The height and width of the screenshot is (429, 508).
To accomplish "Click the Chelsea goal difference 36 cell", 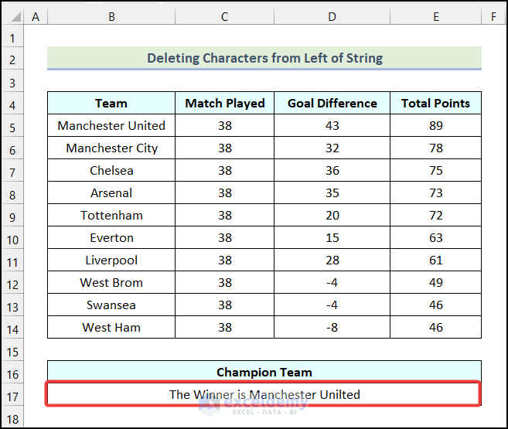I will (x=332, y=170).
